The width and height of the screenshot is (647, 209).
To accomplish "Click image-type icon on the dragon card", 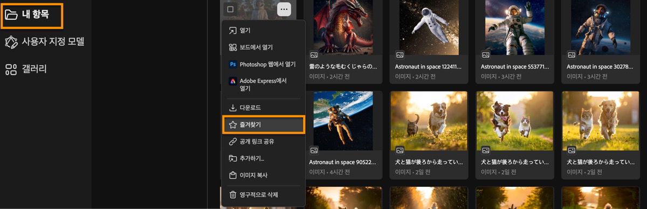I will (x=314, y=55).
